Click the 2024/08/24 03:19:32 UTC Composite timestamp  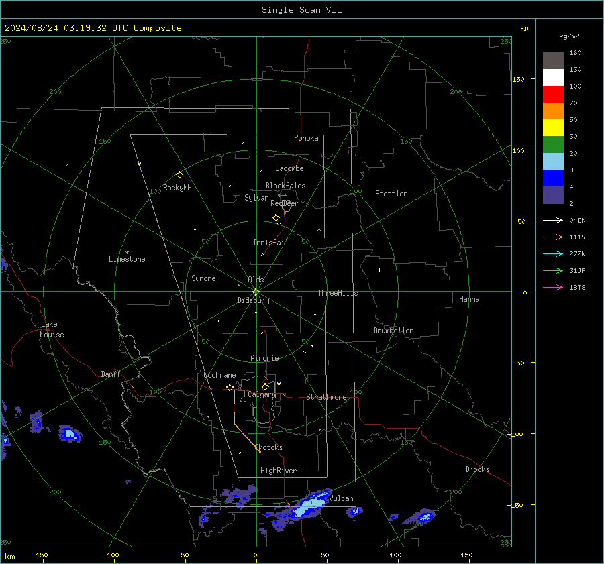pyautogui.click(x=93, y=28)
